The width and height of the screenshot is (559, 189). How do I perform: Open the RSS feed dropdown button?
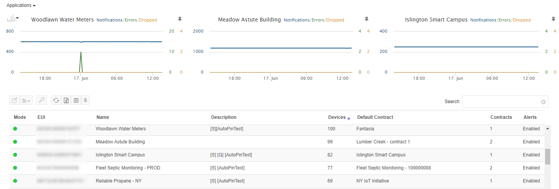click(26, 100)
